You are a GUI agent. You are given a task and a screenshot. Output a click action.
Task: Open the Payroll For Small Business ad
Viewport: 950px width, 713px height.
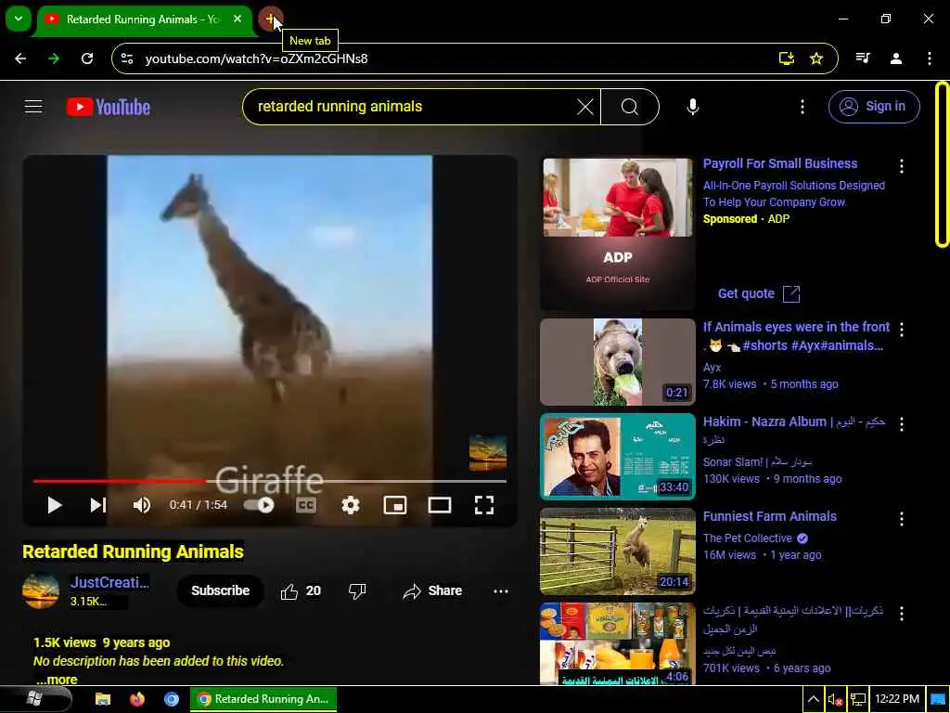[x=779, y=163]
